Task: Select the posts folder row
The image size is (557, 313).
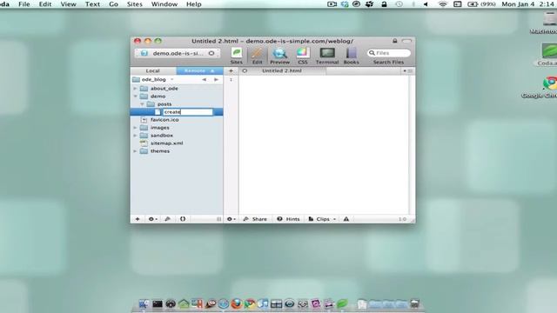Action: click(177, 104)
